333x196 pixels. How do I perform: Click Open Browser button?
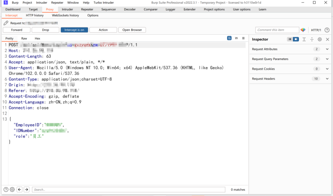tap(132, 30)
